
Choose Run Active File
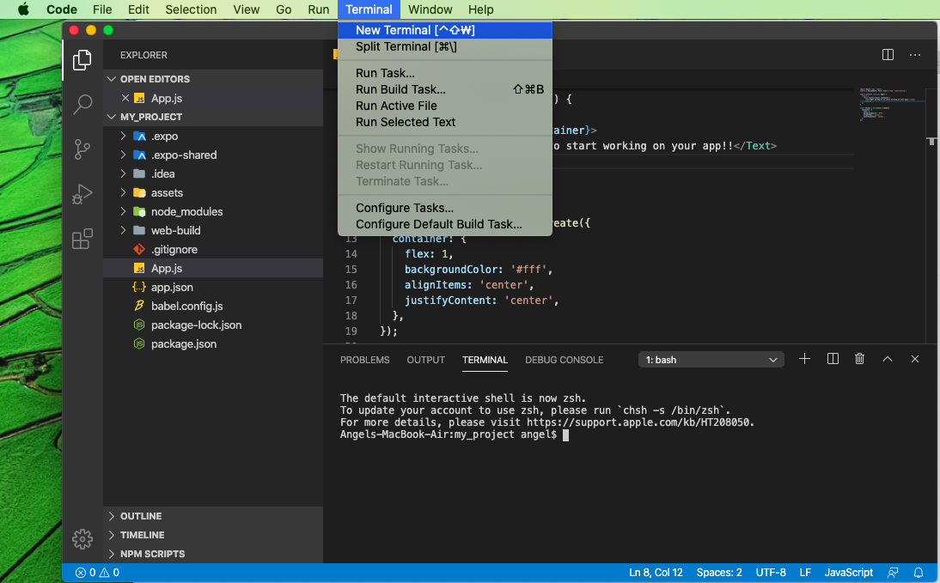(445, 106)
